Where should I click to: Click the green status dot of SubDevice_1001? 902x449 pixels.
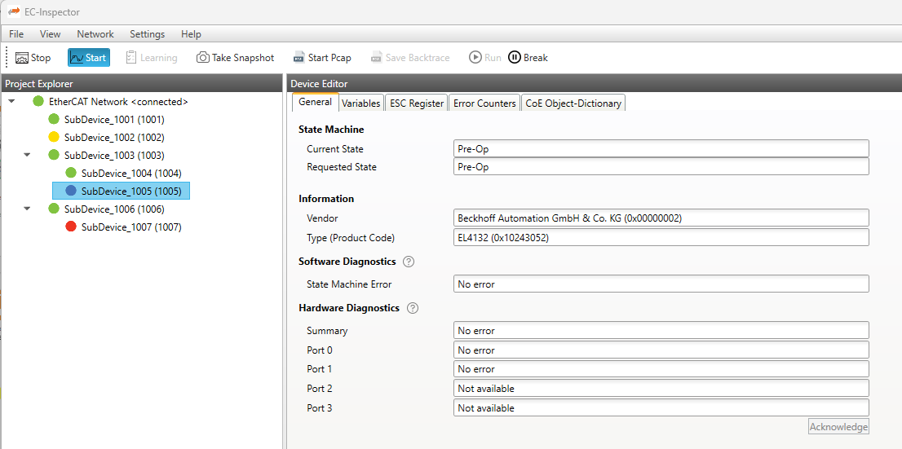(54, 120)
